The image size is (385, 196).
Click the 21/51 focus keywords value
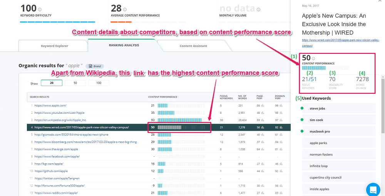[309, 79]
